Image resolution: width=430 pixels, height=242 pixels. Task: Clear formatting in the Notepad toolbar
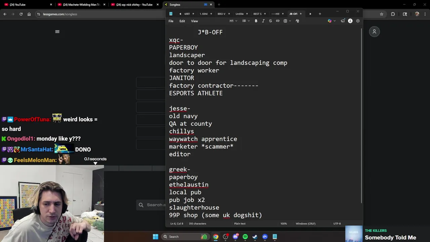click(297, 21)
